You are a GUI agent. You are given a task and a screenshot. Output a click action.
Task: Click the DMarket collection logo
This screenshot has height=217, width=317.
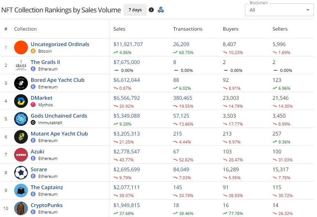coord(21,101)
